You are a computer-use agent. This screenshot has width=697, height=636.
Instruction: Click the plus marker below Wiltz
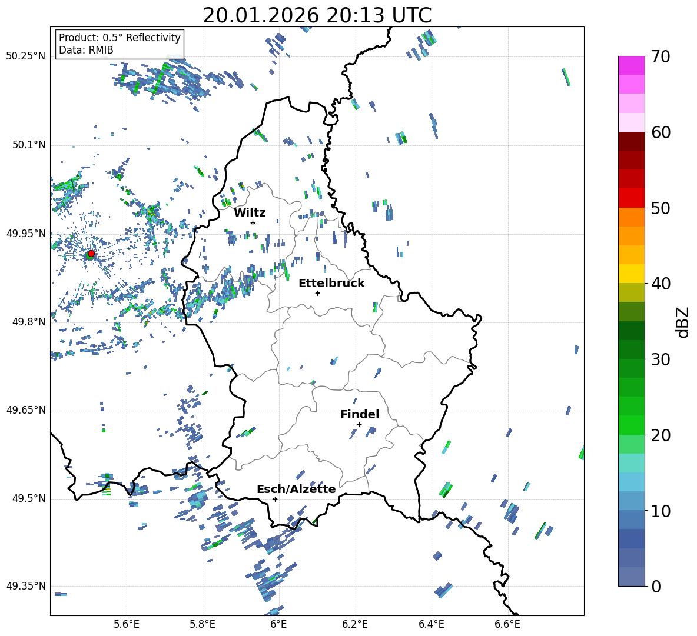253,222
